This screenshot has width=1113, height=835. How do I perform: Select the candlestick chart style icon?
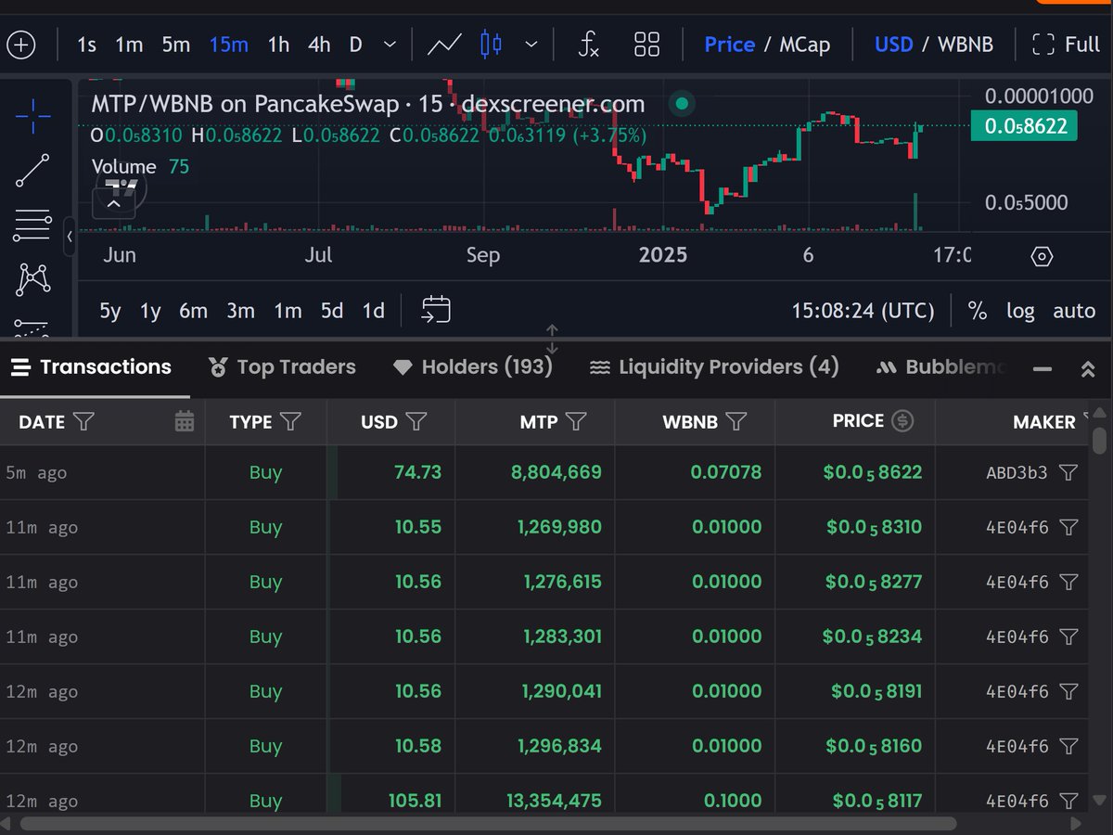click(492, 44)
